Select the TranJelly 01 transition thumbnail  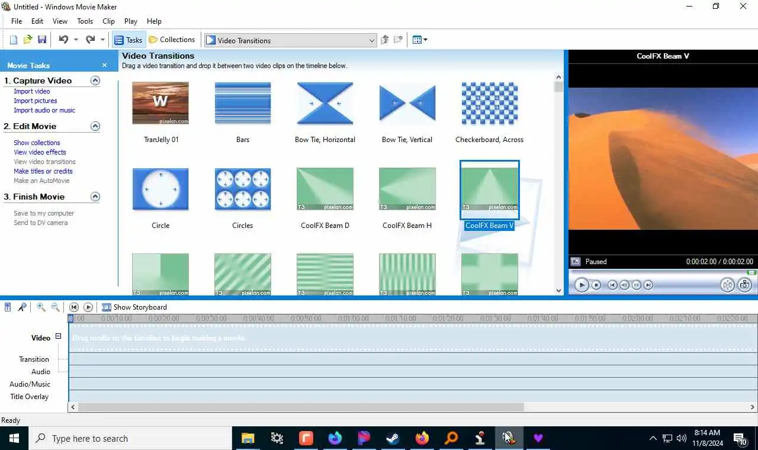click(160, 103)
